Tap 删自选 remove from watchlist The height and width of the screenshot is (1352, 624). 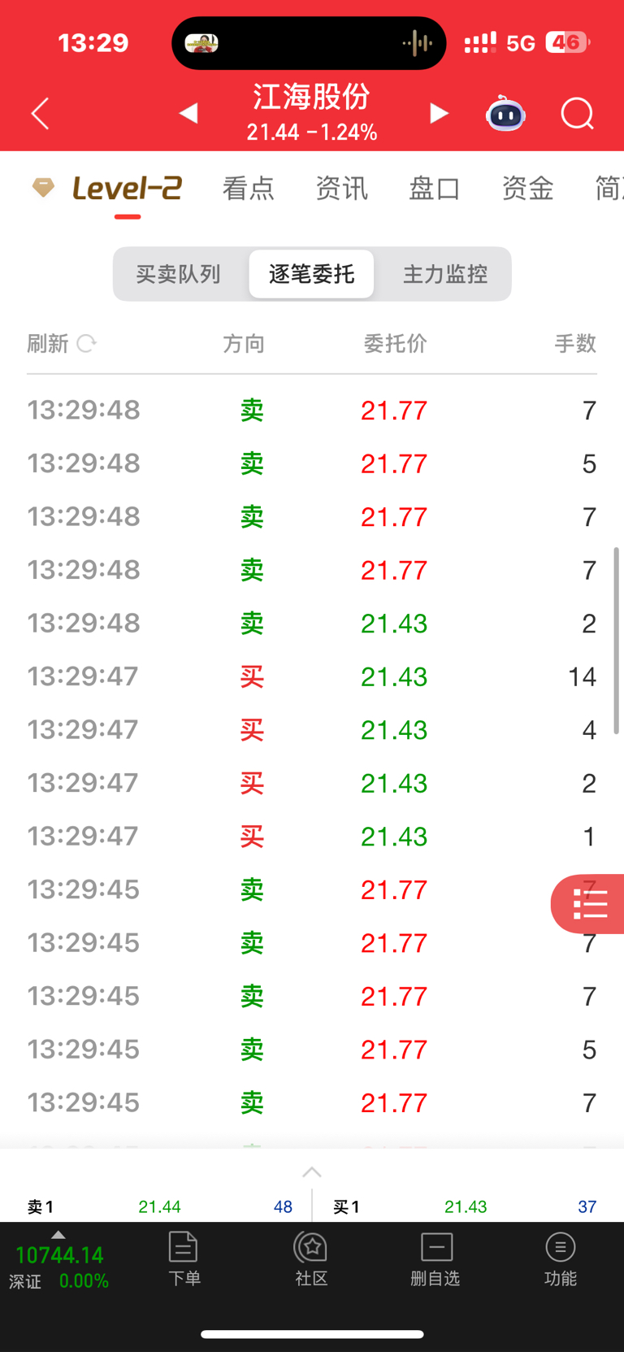435,1259
